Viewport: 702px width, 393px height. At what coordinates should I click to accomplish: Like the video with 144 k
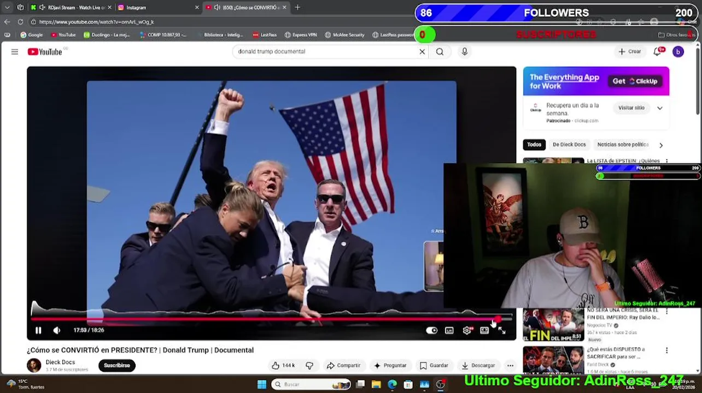[x=283, y=365]
